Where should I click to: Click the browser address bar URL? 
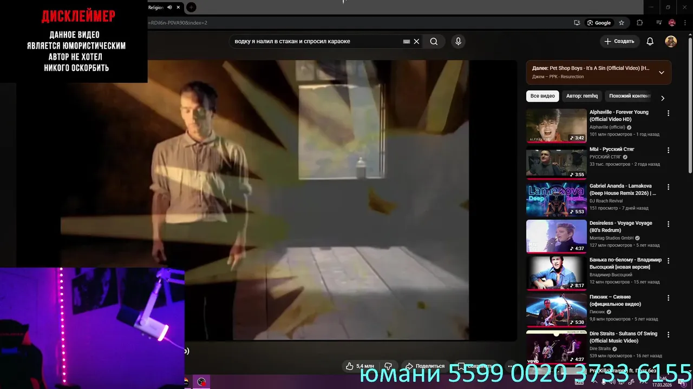[x=178, y=23]
